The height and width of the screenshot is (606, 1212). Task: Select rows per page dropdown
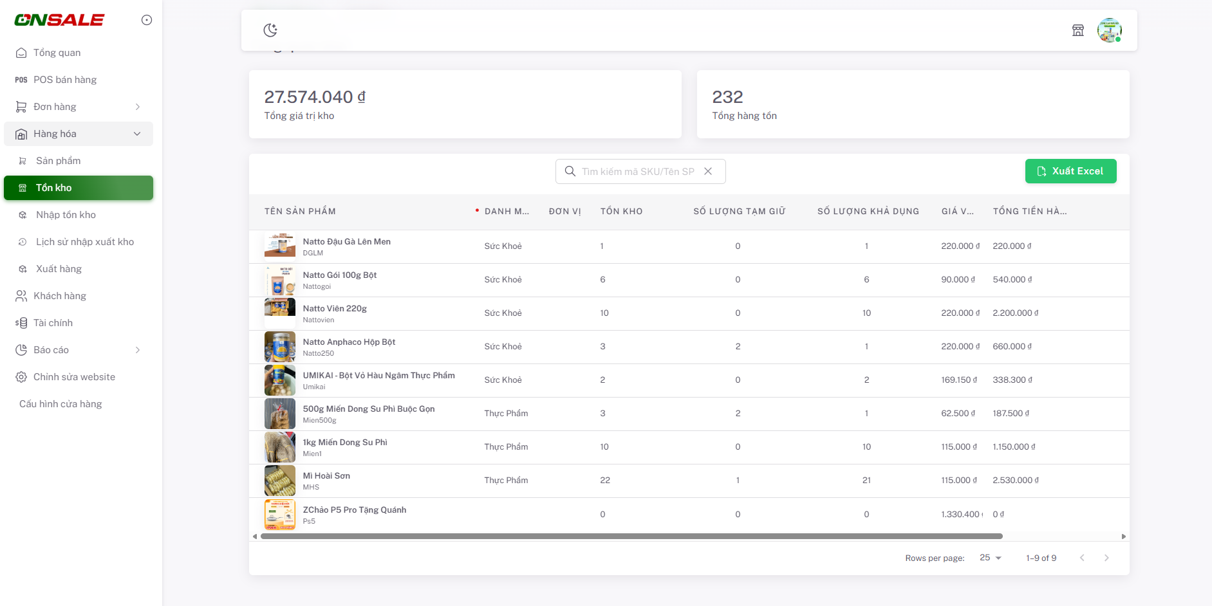click(x=990, y=558)
